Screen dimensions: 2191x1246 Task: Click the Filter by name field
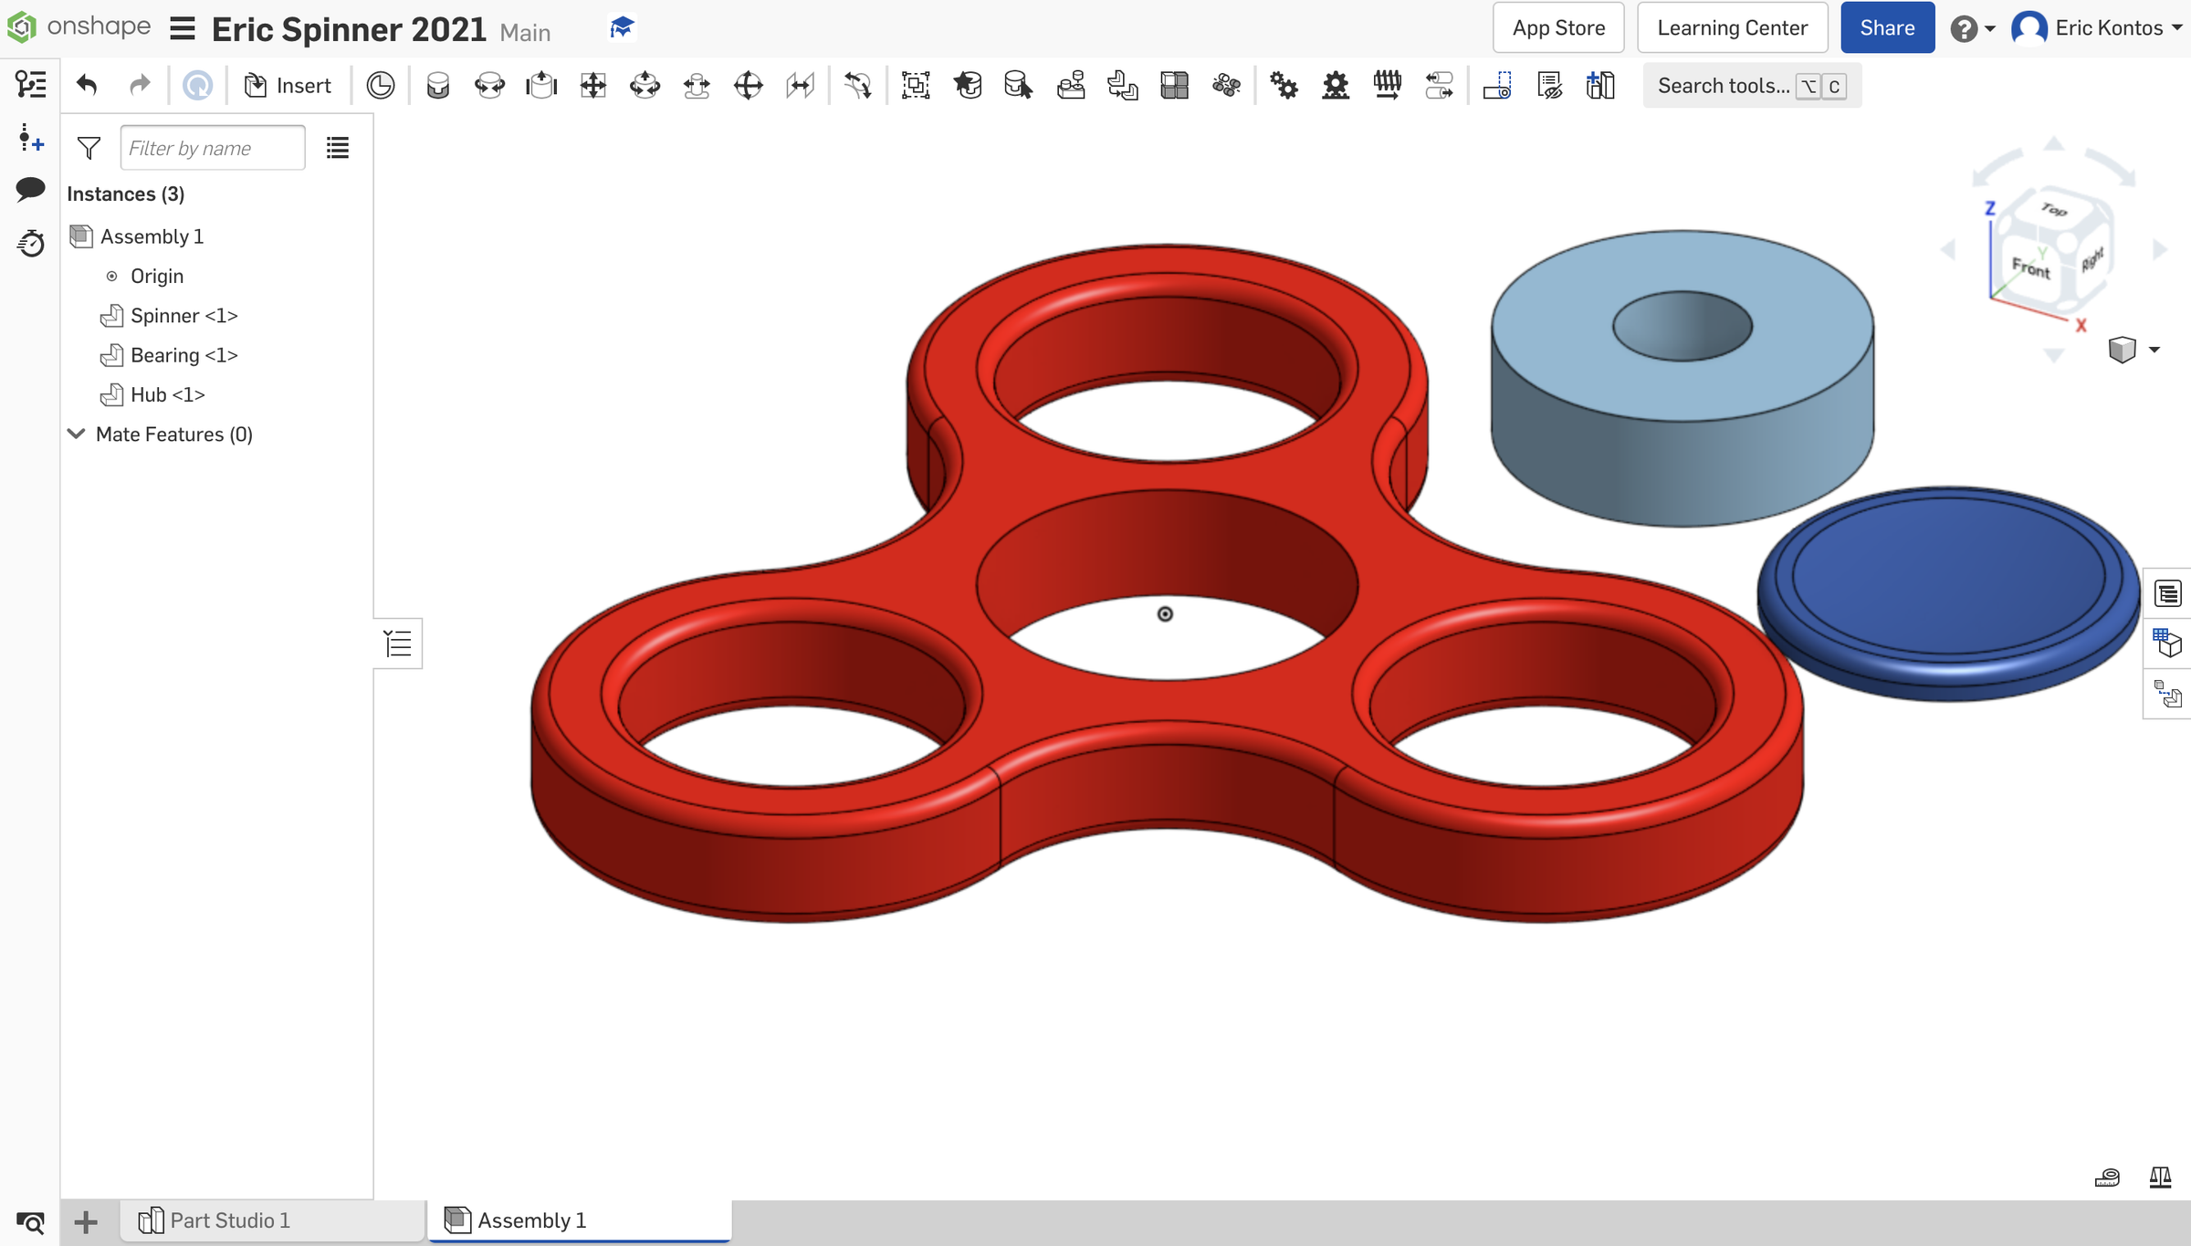pyautogui.click(x=213, y=148)
